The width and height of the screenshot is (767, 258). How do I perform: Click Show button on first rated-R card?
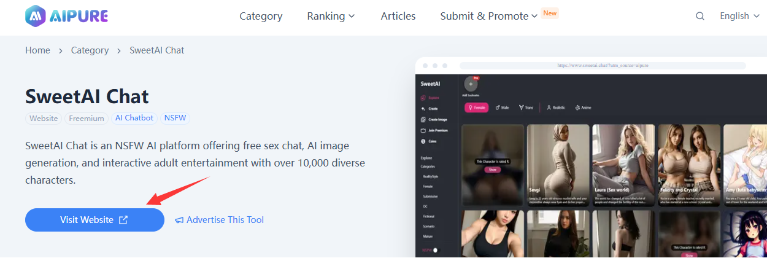[493, 170]
